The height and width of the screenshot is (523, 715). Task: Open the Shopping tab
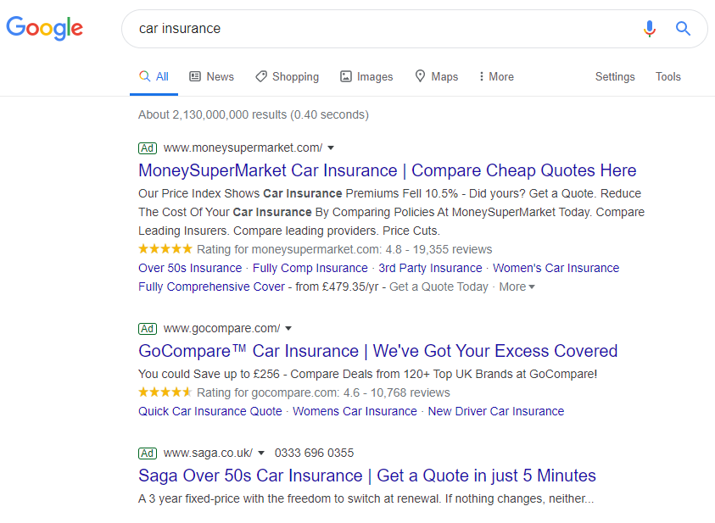[288, 76]
